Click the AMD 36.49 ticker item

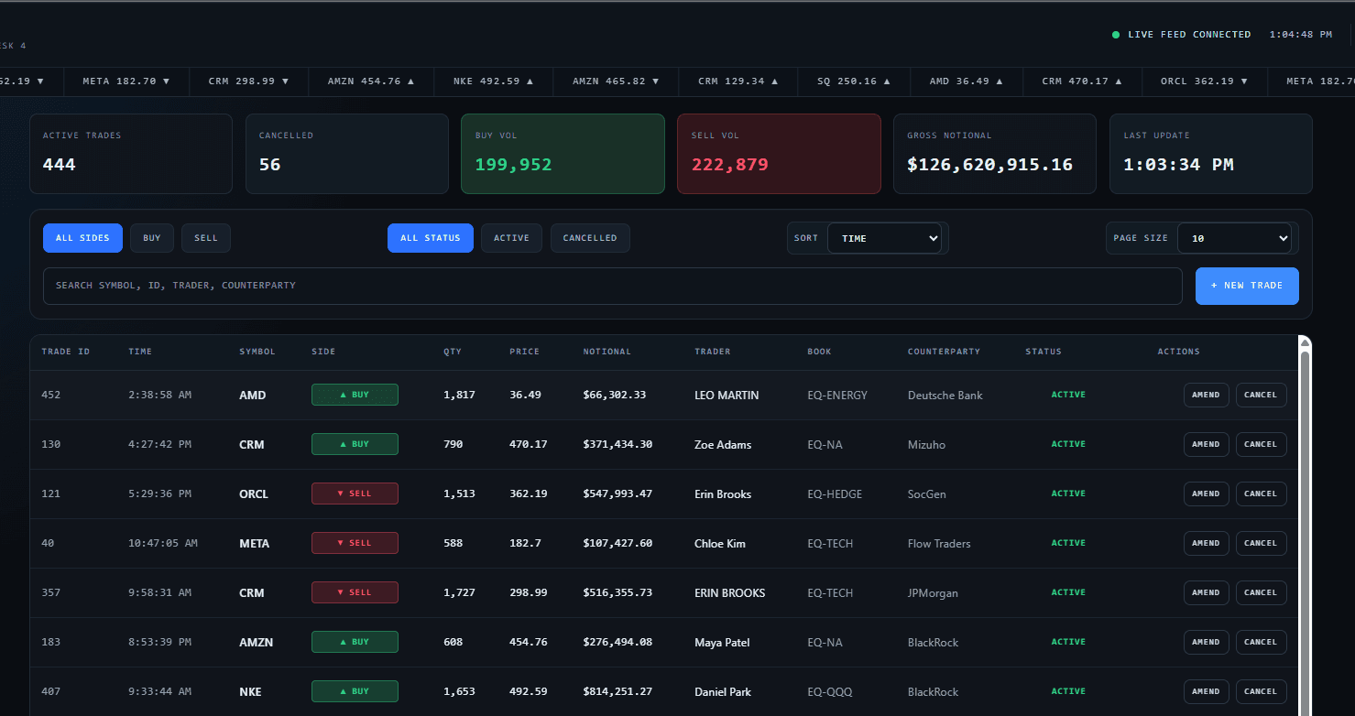[x=966, y=81]
